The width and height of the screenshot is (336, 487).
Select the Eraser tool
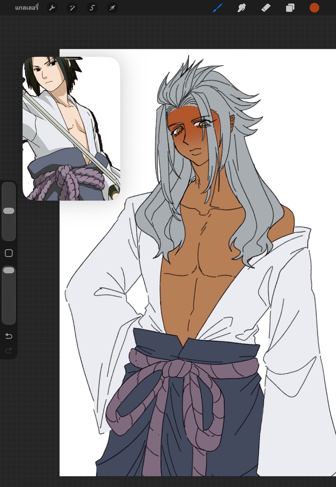pyautogui.click(x=266, y=8)
